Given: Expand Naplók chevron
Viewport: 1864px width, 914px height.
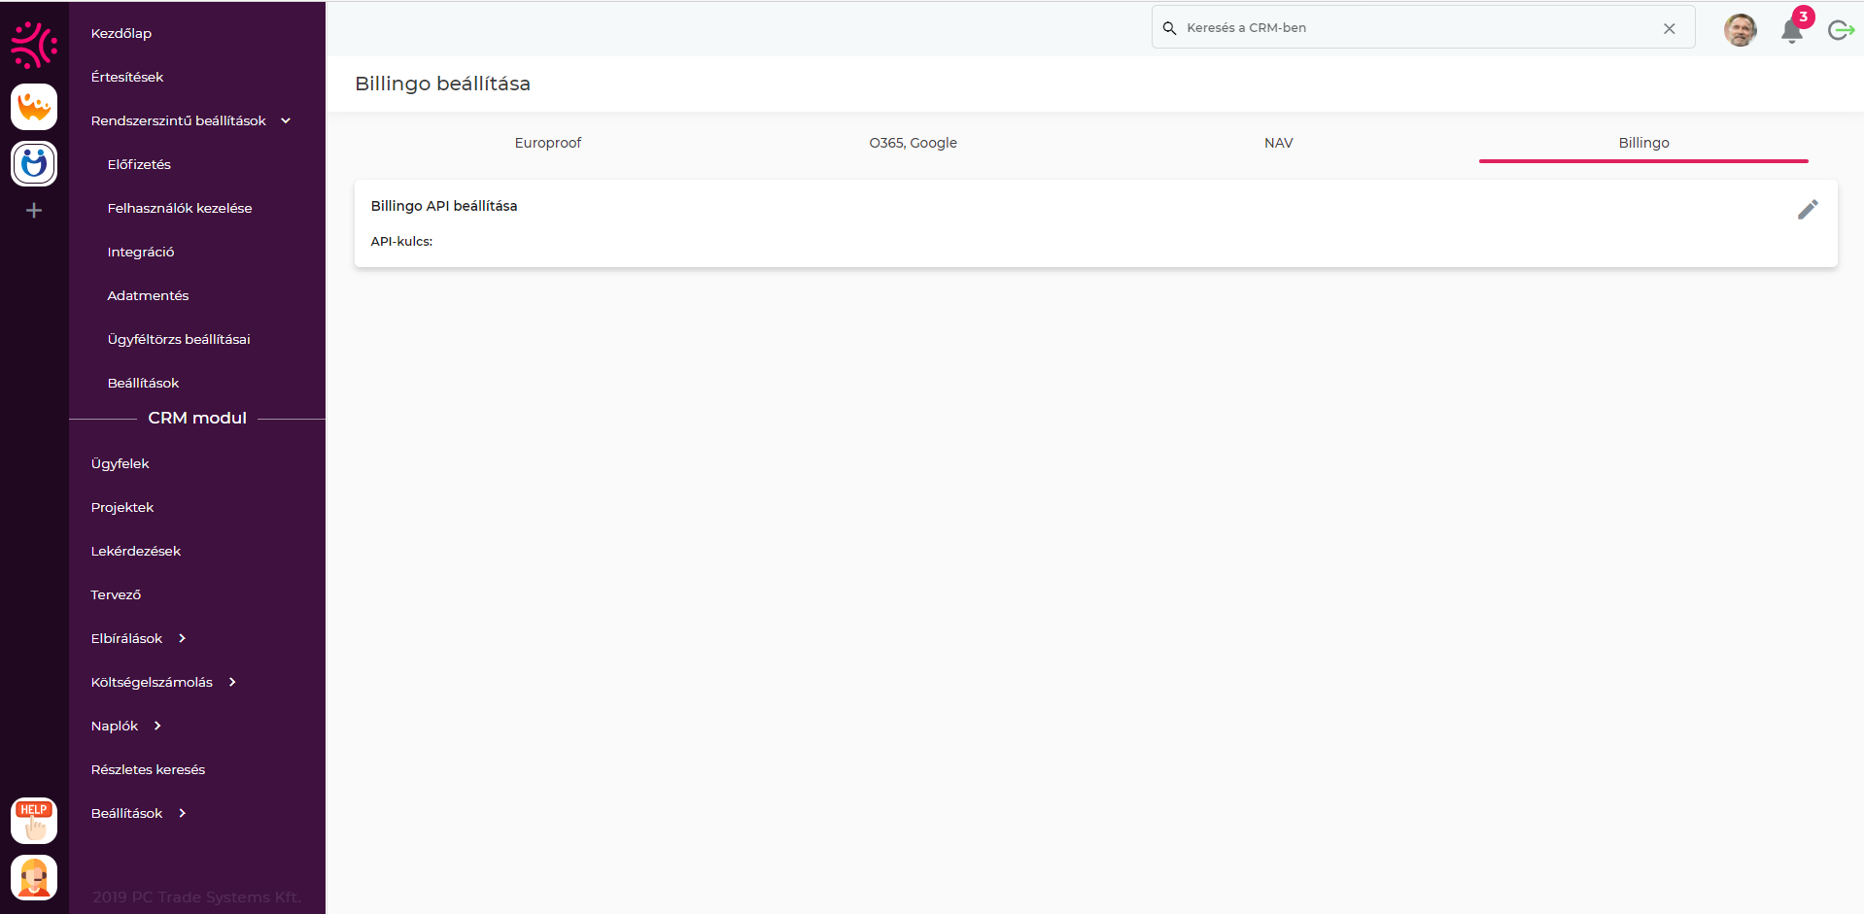Looking at the screenshot, I should tap(157, 726).
